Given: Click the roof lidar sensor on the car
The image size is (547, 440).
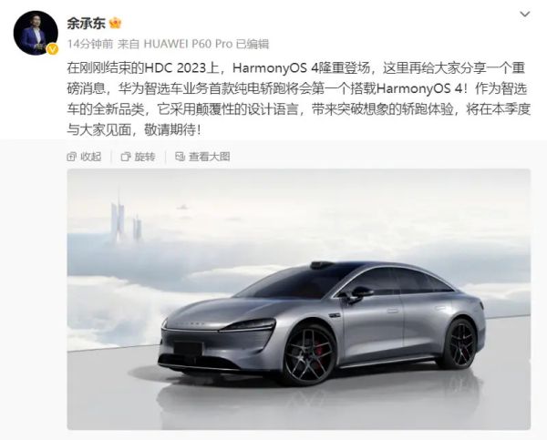Looking at the screenshot, I should 322,265.
